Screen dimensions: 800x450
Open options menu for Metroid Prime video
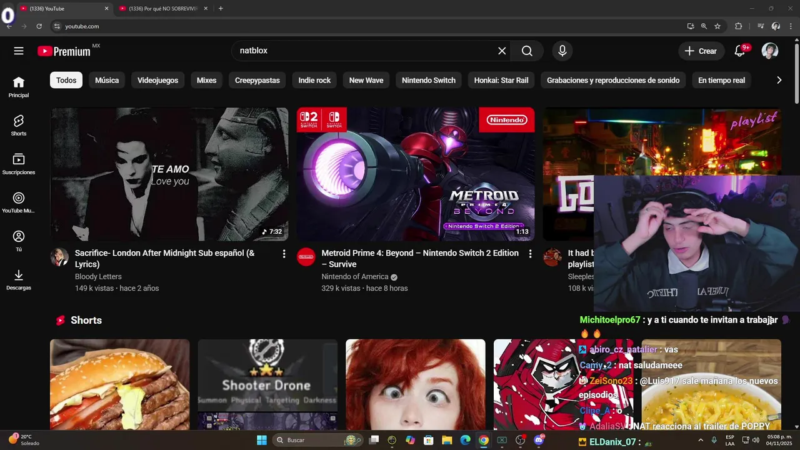[x=530, y=254]
